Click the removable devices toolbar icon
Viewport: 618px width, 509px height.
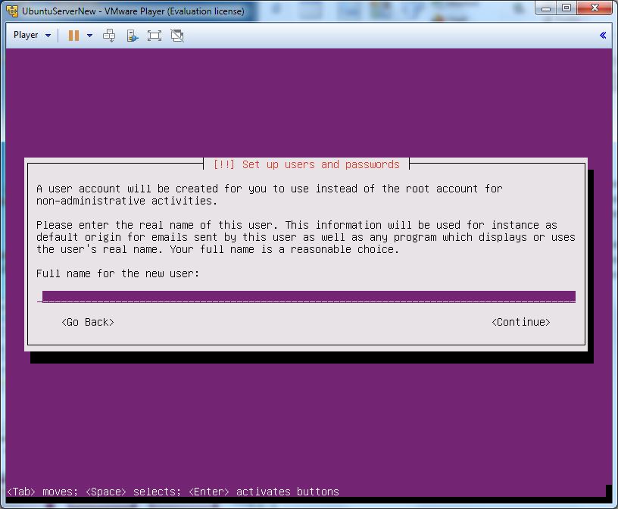coord(132,36)
